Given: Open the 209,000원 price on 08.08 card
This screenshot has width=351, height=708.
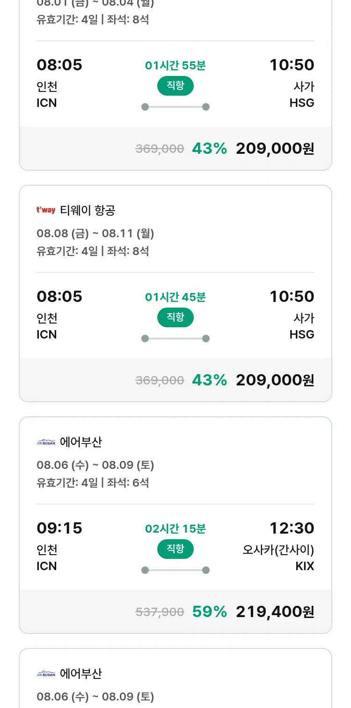Looking at the screenshot, I should click(x=275, y=380).
